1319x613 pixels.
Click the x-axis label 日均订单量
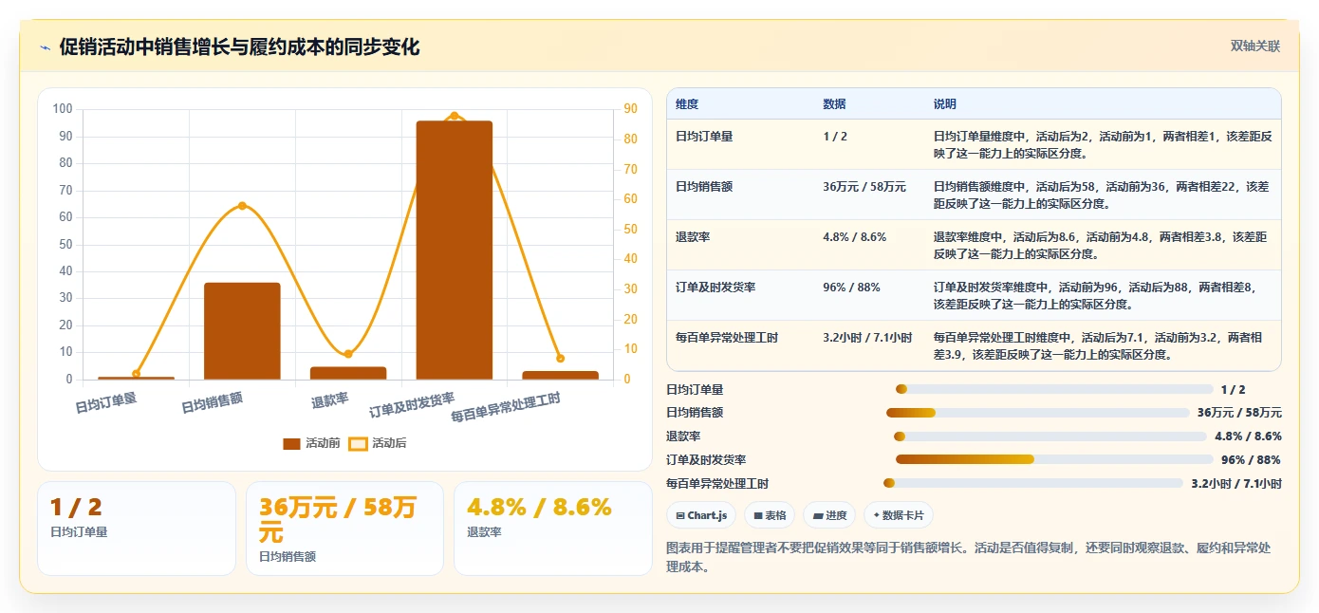tap(106, 403)
